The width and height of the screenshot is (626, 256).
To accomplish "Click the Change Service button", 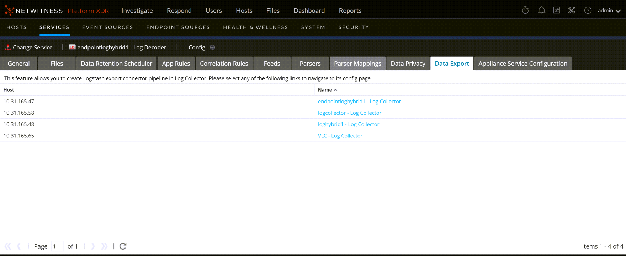I will (29, 47).
